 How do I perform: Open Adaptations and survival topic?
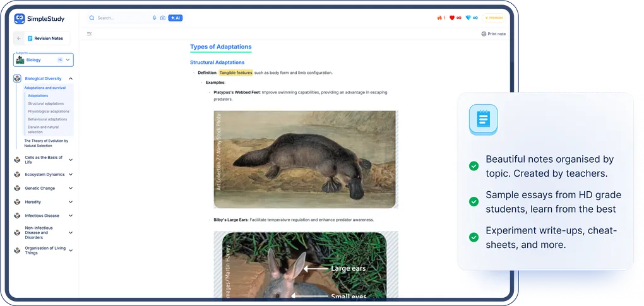click(x=45, y=88)
